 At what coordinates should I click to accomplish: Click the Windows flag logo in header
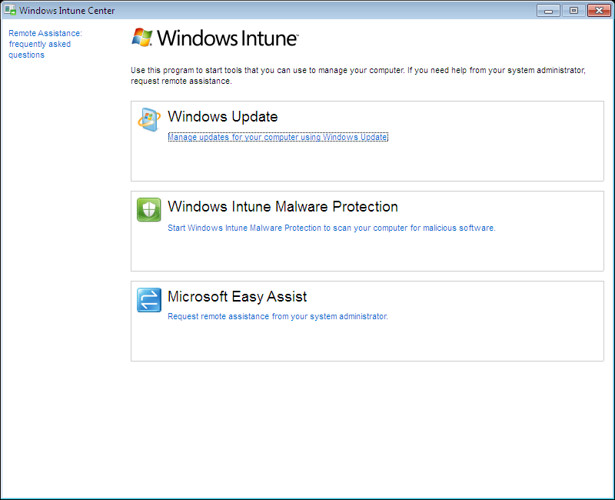pyautogui.click(x=142, y=38)
